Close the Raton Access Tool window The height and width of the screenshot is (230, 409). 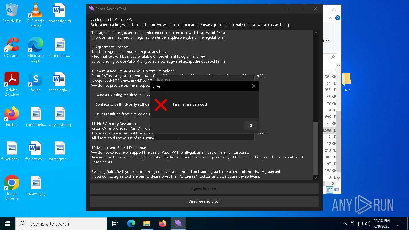315,9
